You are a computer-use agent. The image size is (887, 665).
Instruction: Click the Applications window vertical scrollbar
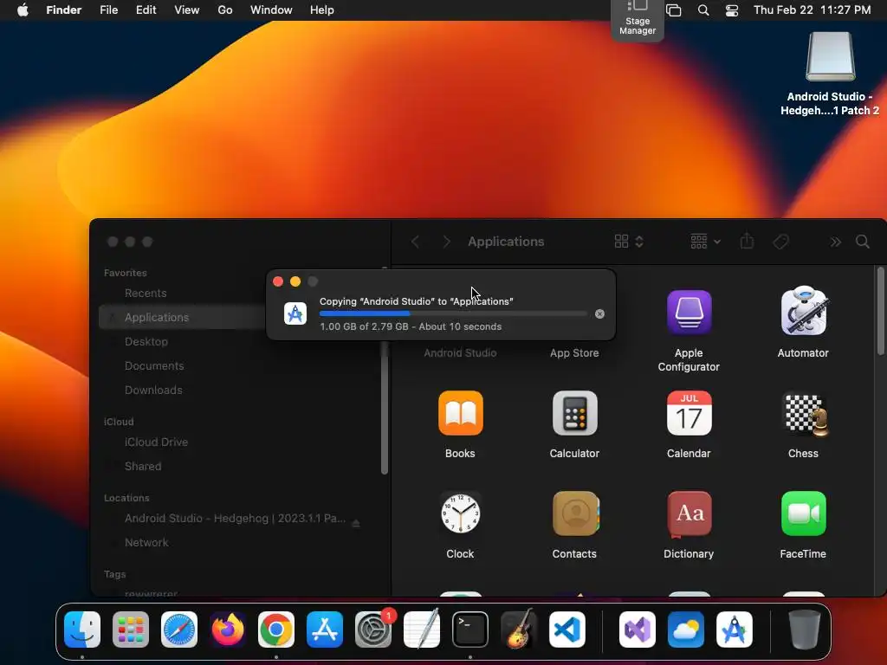tap(880, 312)
